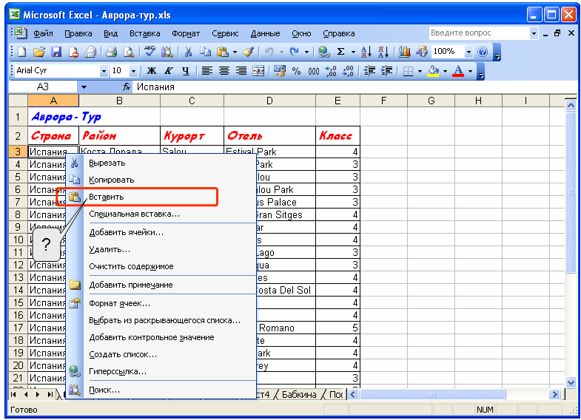Click the Print Preview icon
Screen dimensions: 581x420
tap(128, 52)
